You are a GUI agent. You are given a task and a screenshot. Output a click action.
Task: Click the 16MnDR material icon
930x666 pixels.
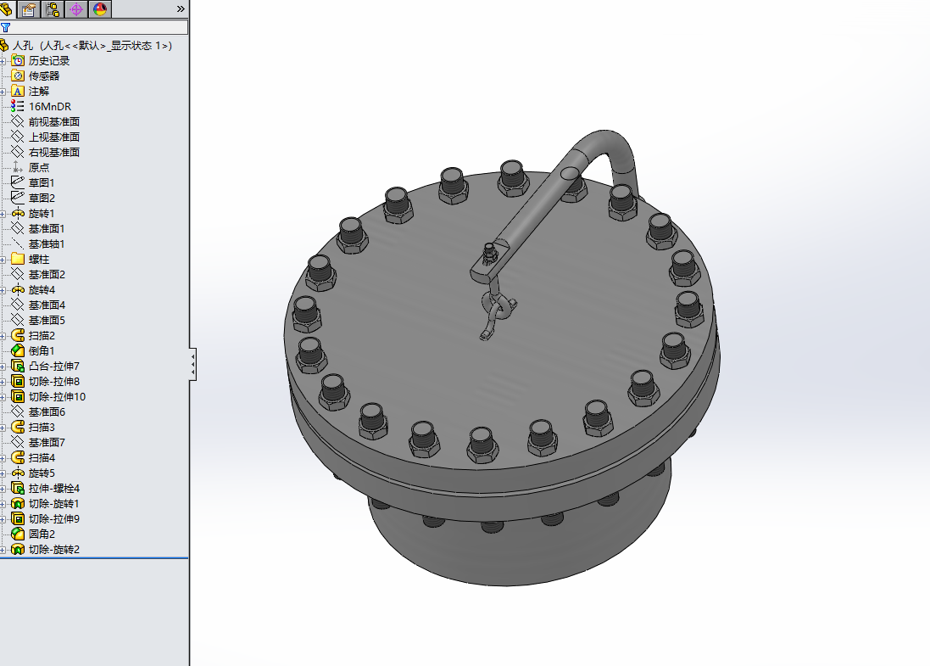[x=18, y=106]
